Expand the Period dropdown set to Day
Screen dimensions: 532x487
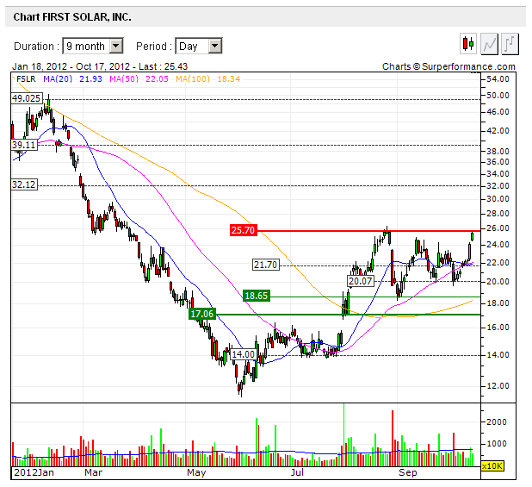pyautogui.click(x=199, y=46)
